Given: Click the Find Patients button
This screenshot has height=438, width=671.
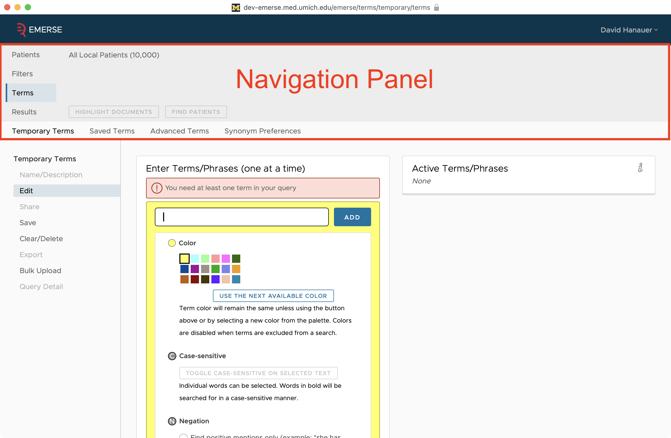Looking at the screenshot, I should pos(196,112).
